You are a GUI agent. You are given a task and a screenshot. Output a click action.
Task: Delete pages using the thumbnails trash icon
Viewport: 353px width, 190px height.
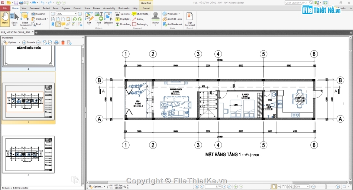[x=63, y=43]
